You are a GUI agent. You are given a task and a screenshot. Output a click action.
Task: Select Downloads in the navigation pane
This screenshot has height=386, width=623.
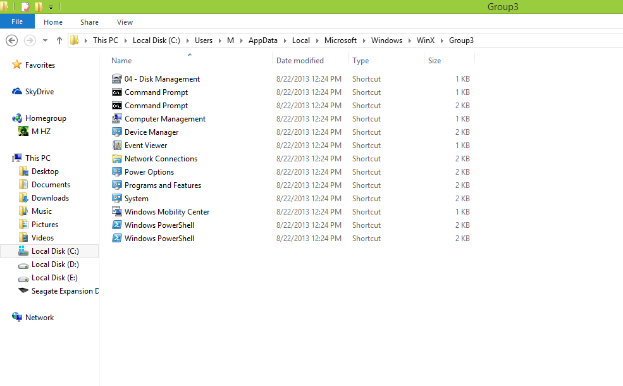click(x=50, y=198)
